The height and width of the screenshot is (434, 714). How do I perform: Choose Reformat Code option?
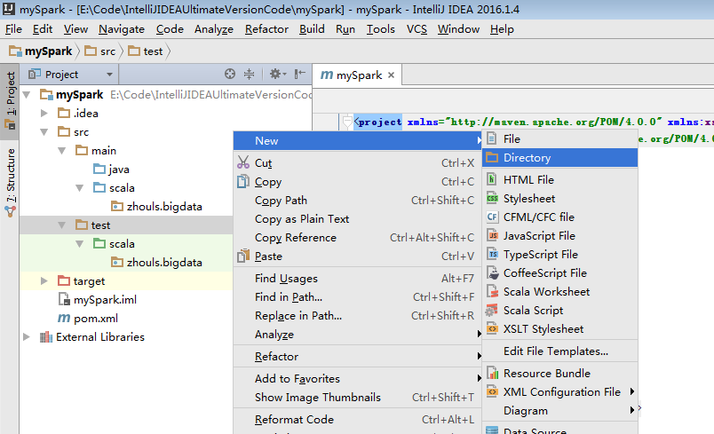(x=358, y=419)
